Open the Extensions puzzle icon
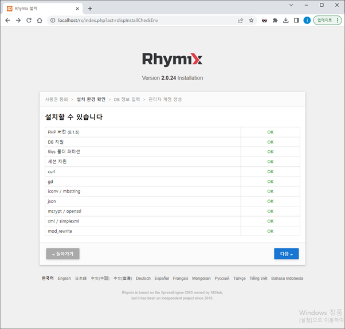Image resolution: width=345 pixels, height=329 pixels. (x=275, y=21)
